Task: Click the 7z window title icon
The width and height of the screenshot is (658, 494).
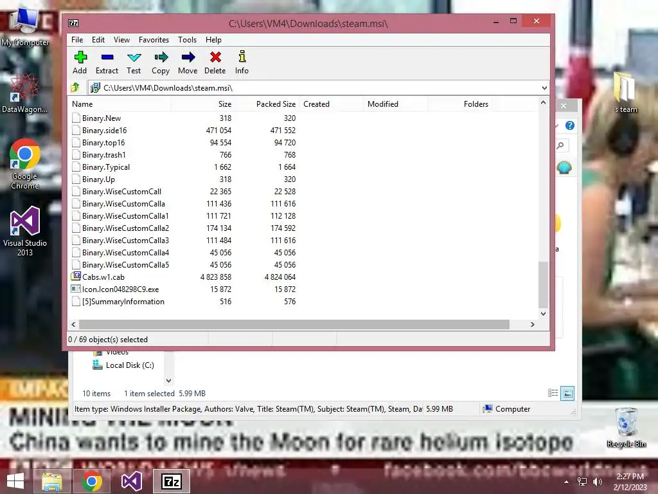Action: (73, 23)
